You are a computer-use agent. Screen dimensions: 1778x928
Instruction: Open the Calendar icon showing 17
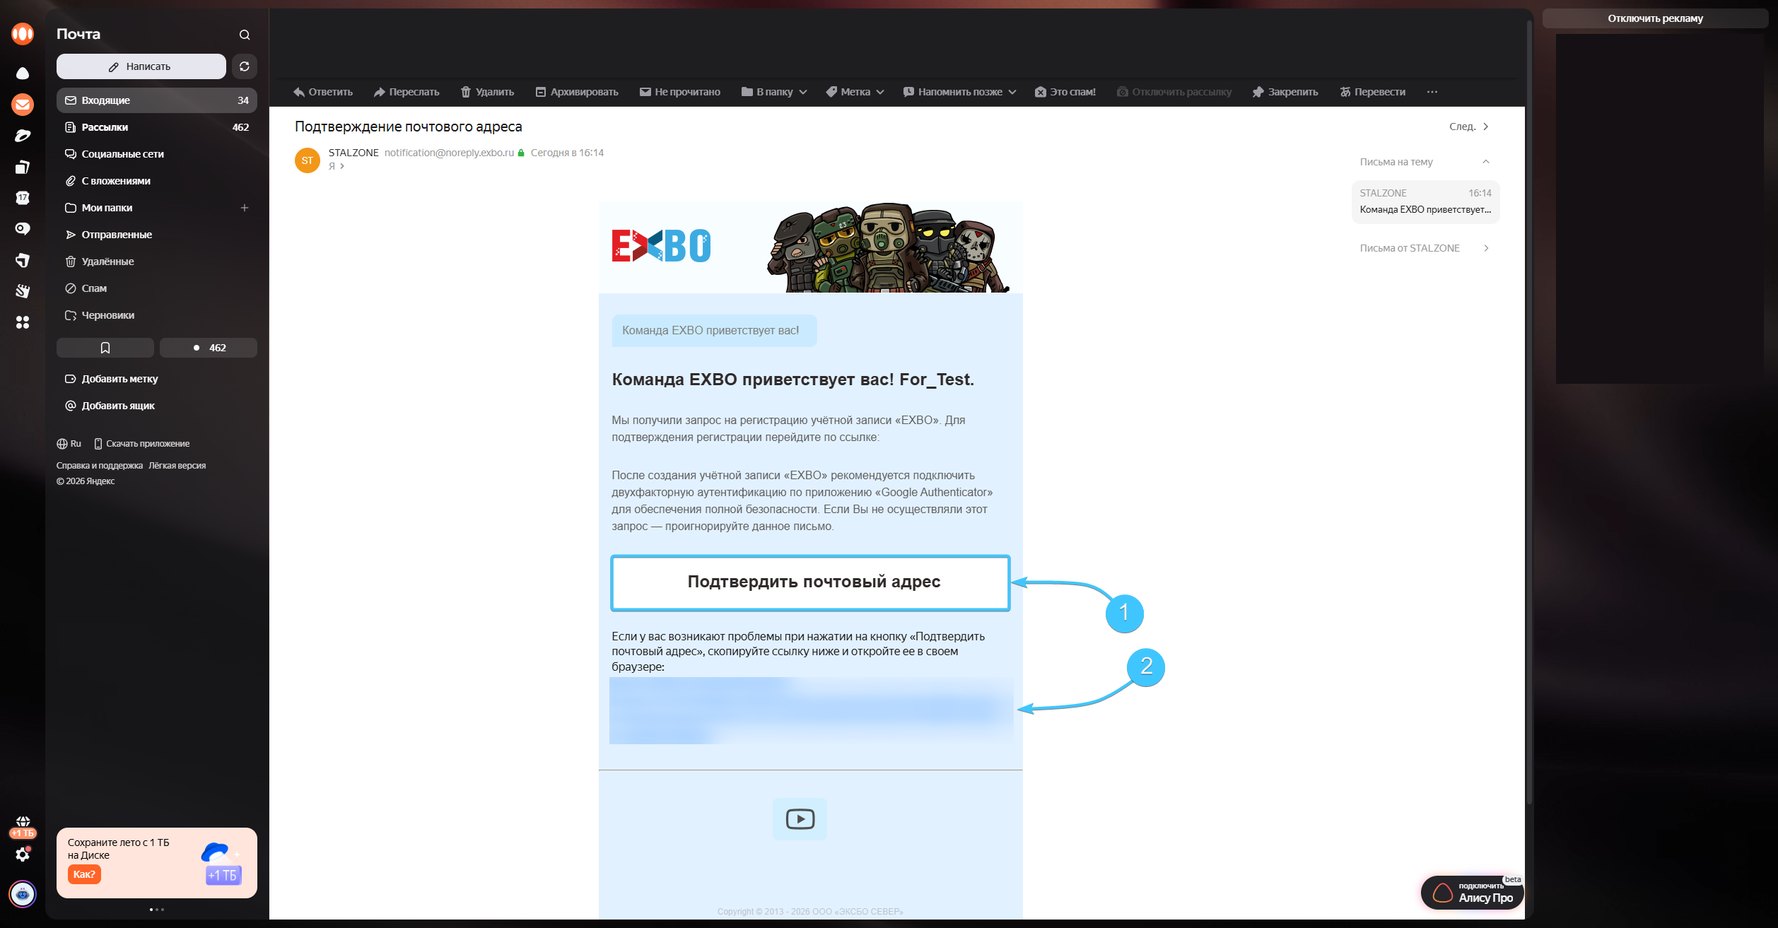point(23,198)
